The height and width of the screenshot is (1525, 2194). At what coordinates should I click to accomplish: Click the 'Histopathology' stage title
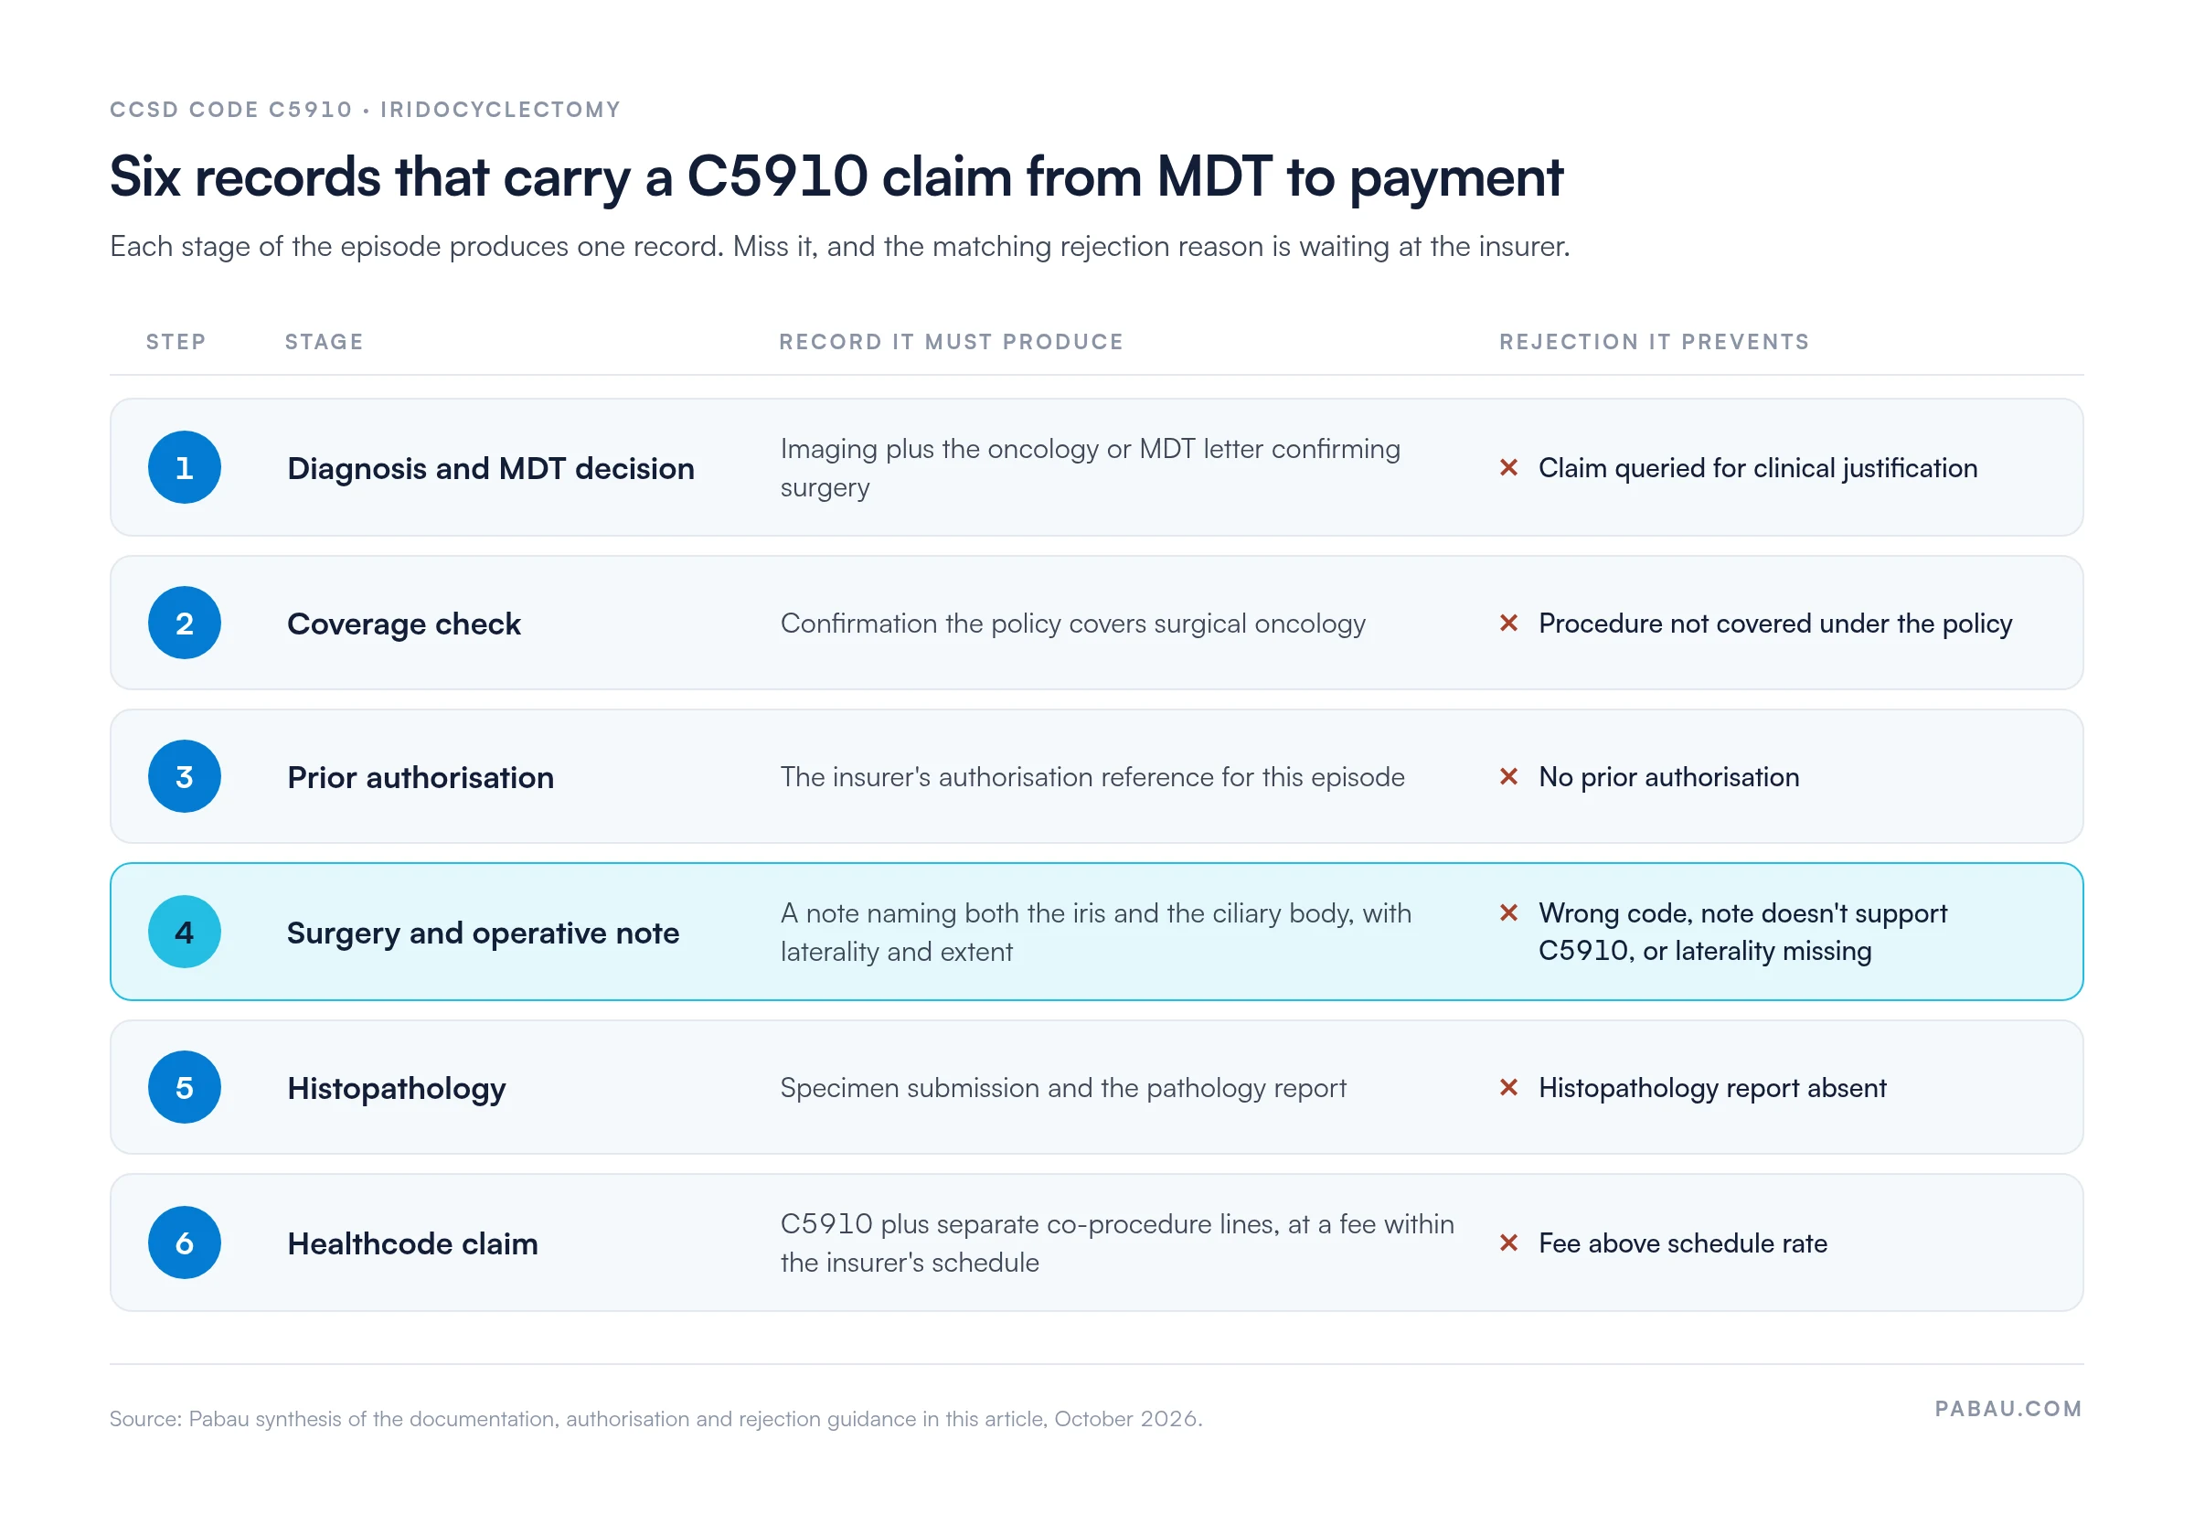coord(397,1089)
